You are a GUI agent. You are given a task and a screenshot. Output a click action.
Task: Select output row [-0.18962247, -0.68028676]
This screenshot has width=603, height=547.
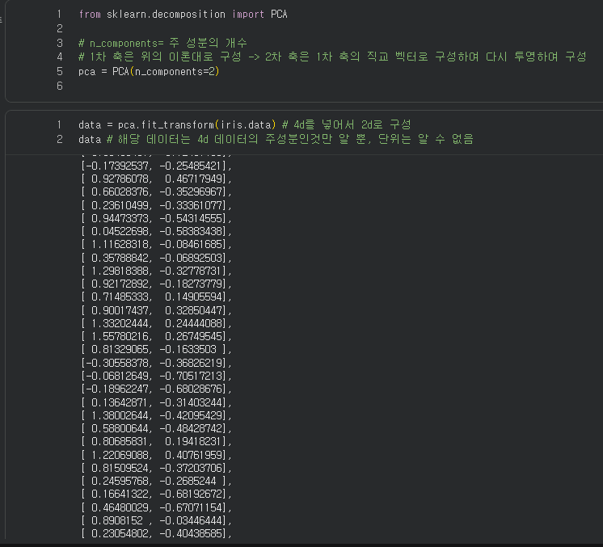(x=157, y=389)
